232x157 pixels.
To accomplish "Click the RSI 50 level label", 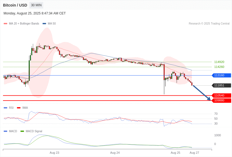I will (216, 119).
